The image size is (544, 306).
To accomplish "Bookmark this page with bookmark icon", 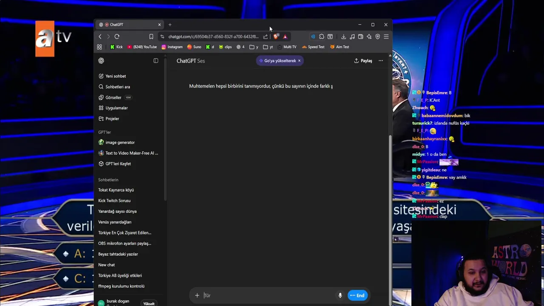I will (x=151, y=37).
